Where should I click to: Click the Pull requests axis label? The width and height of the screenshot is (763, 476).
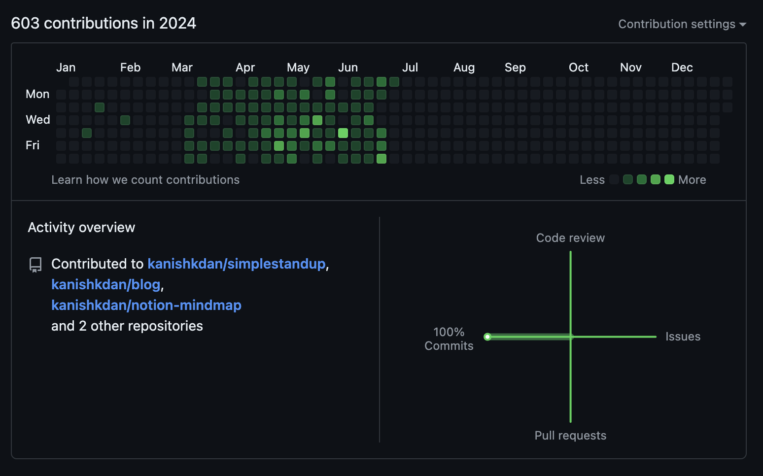point(570,436)
